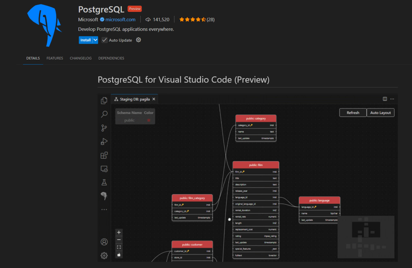This screenshot has width=412, height=268.
Task: Switch to the DETAILS tab
Action: [x=33, y=58]
